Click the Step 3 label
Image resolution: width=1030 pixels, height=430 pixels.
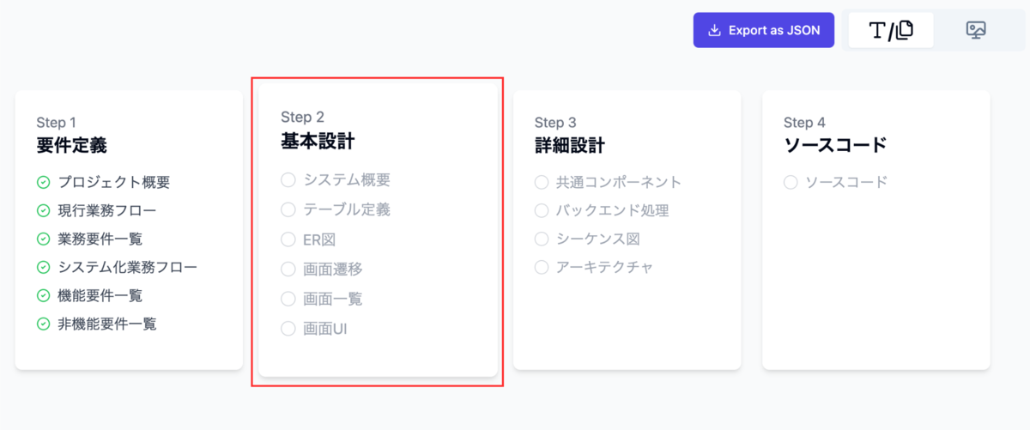[555, 123]
